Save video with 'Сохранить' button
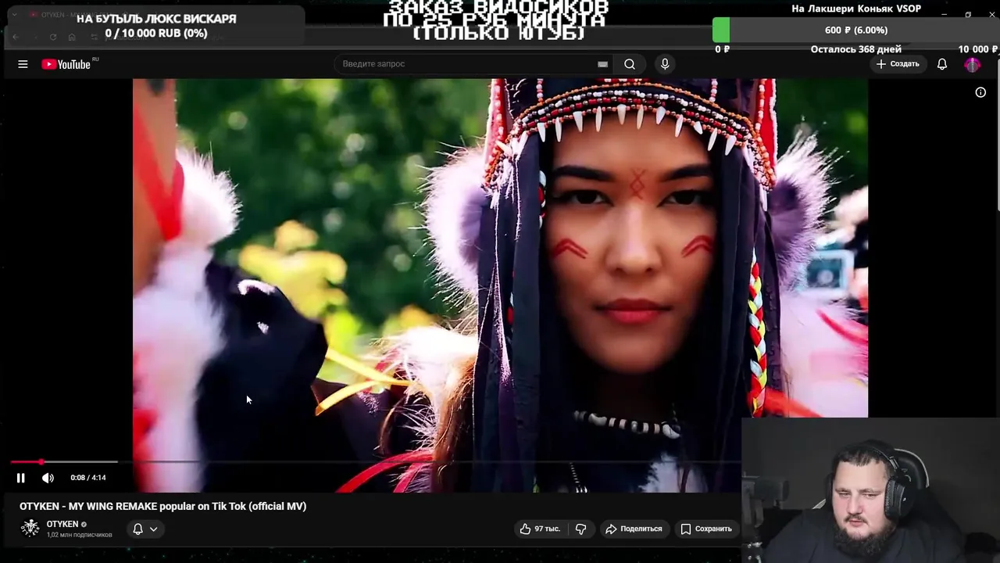 coord(706,529)
